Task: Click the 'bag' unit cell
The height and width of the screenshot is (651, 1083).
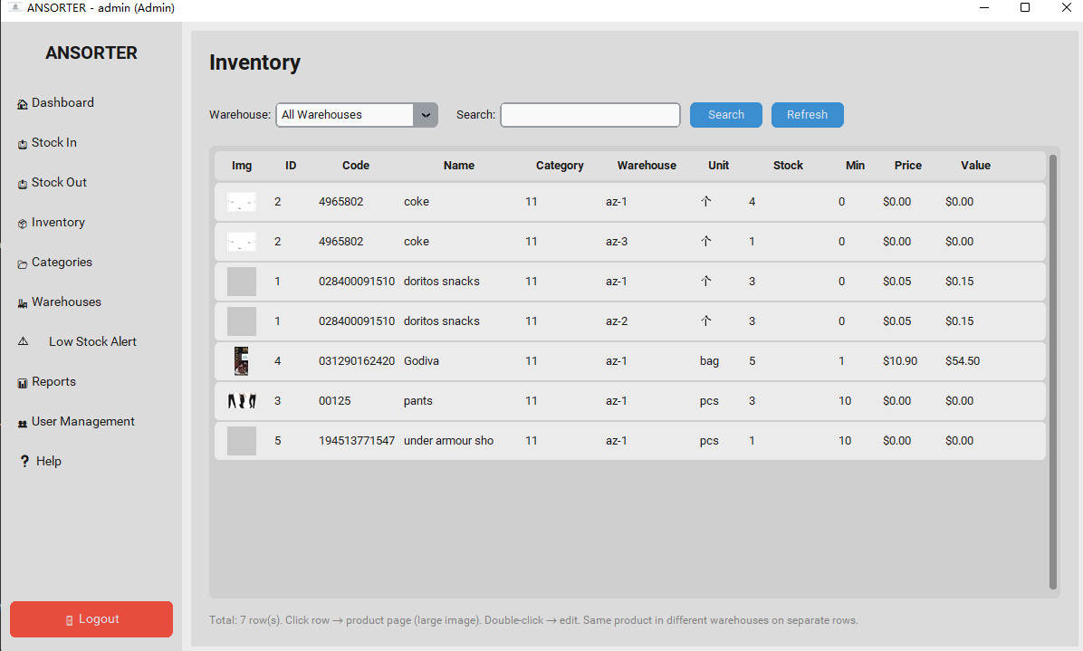Action: (709, 361)
